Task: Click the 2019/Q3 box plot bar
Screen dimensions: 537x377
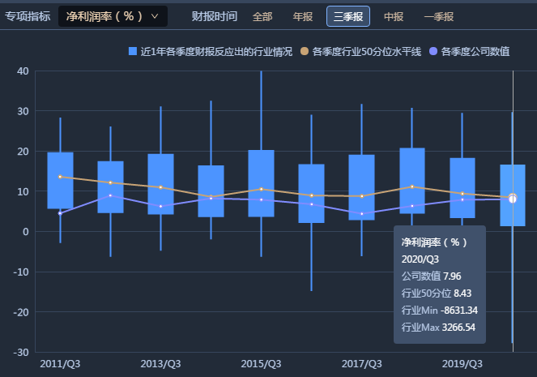Action: tap(462, 187)
